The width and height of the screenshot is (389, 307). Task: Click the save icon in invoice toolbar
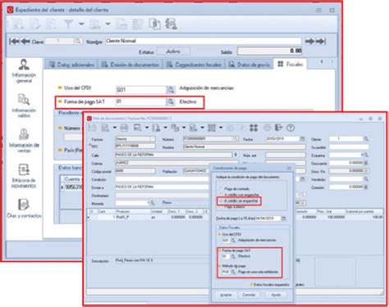tap(92, 128)
